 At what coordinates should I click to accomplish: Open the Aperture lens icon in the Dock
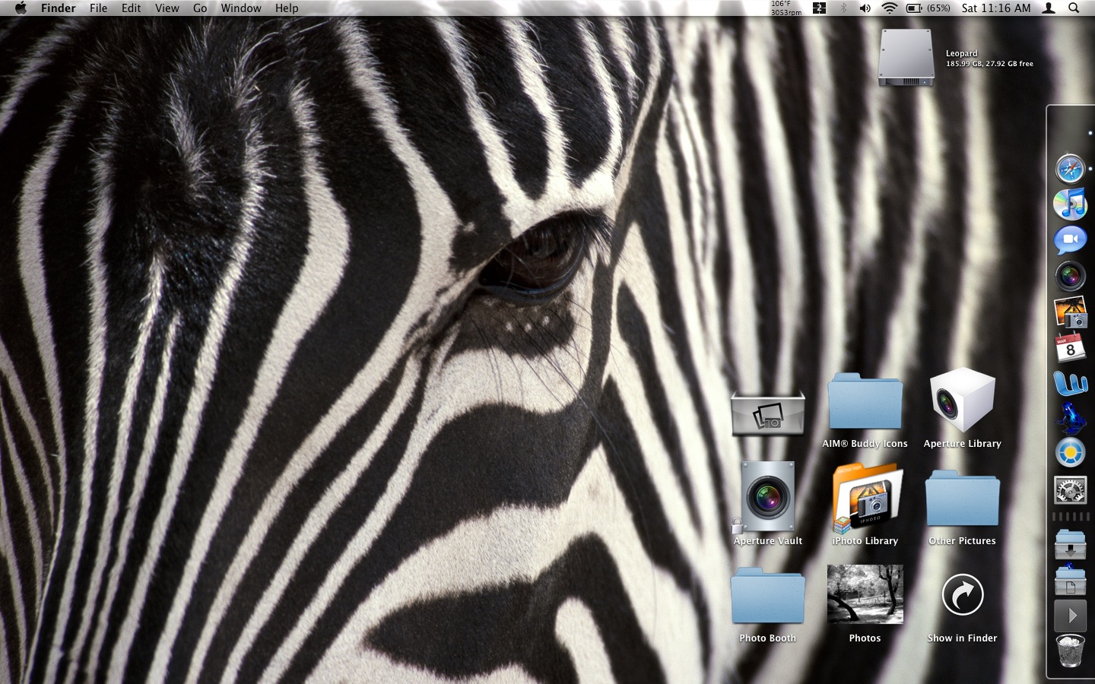click(1070, 276)
